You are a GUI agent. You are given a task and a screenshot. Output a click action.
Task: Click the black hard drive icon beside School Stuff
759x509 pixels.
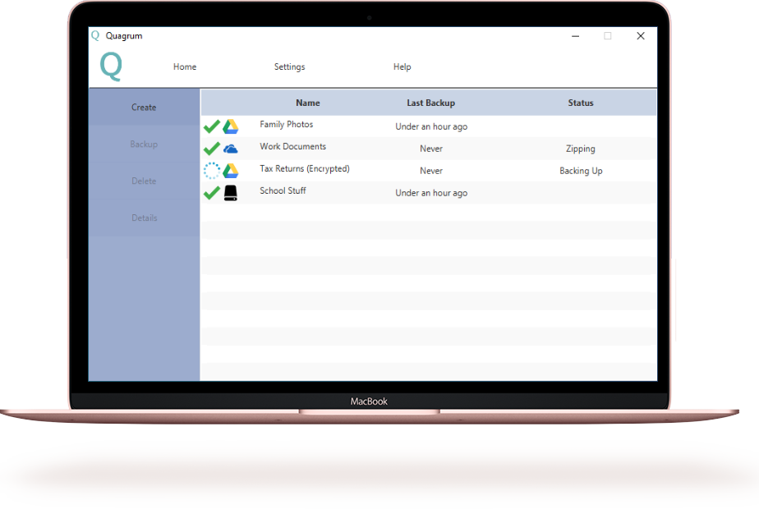tap(231, 193)
